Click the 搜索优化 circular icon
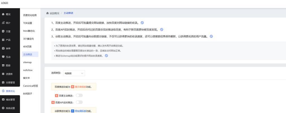286x113 pixels. pyautogui.click(x=3, y=91)
